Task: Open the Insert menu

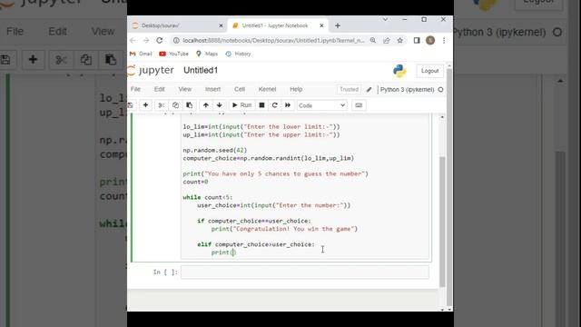Action: tap(212, 89)
